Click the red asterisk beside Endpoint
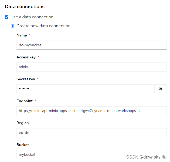Screen dimensions: 170x162 pyautogui.click(x=35, y=101)
